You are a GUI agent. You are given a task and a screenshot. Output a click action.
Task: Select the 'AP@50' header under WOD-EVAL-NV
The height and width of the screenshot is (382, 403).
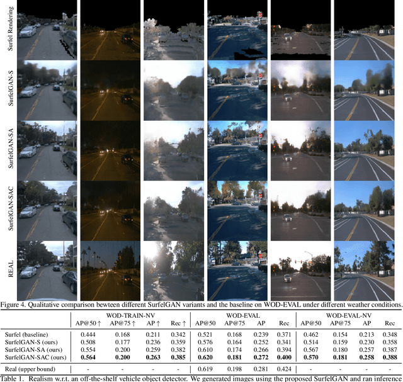point(310,323)
